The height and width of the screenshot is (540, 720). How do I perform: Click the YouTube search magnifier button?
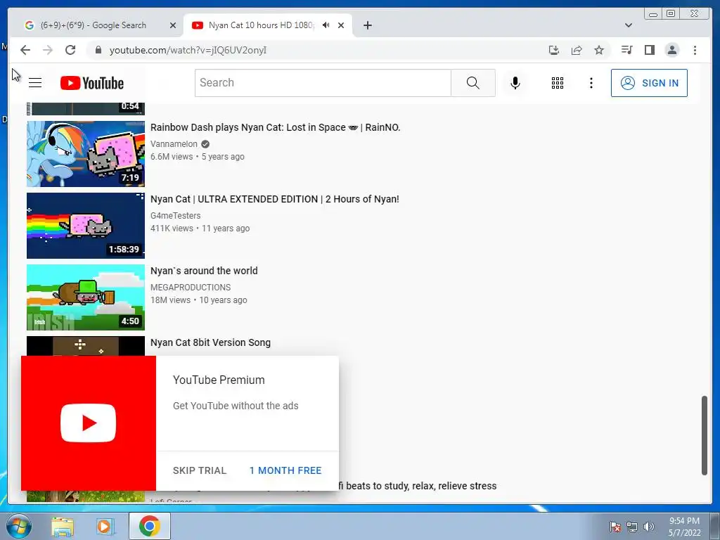coord(473,83)
